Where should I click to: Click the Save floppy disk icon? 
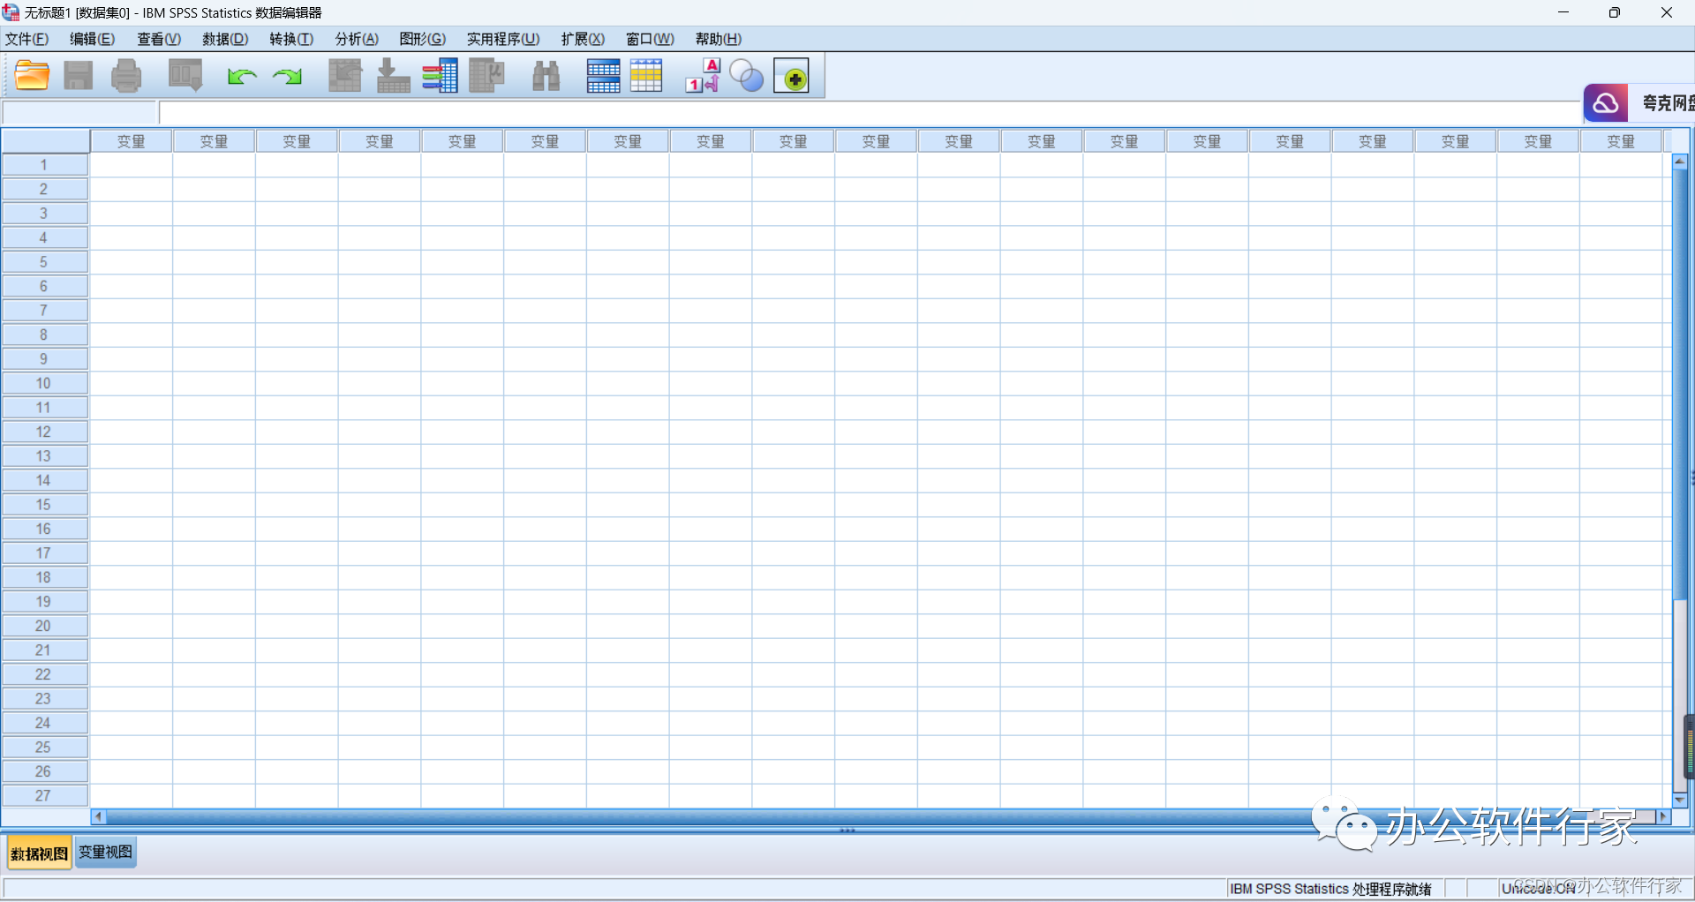pyautogui.click(x=79, y=76)
